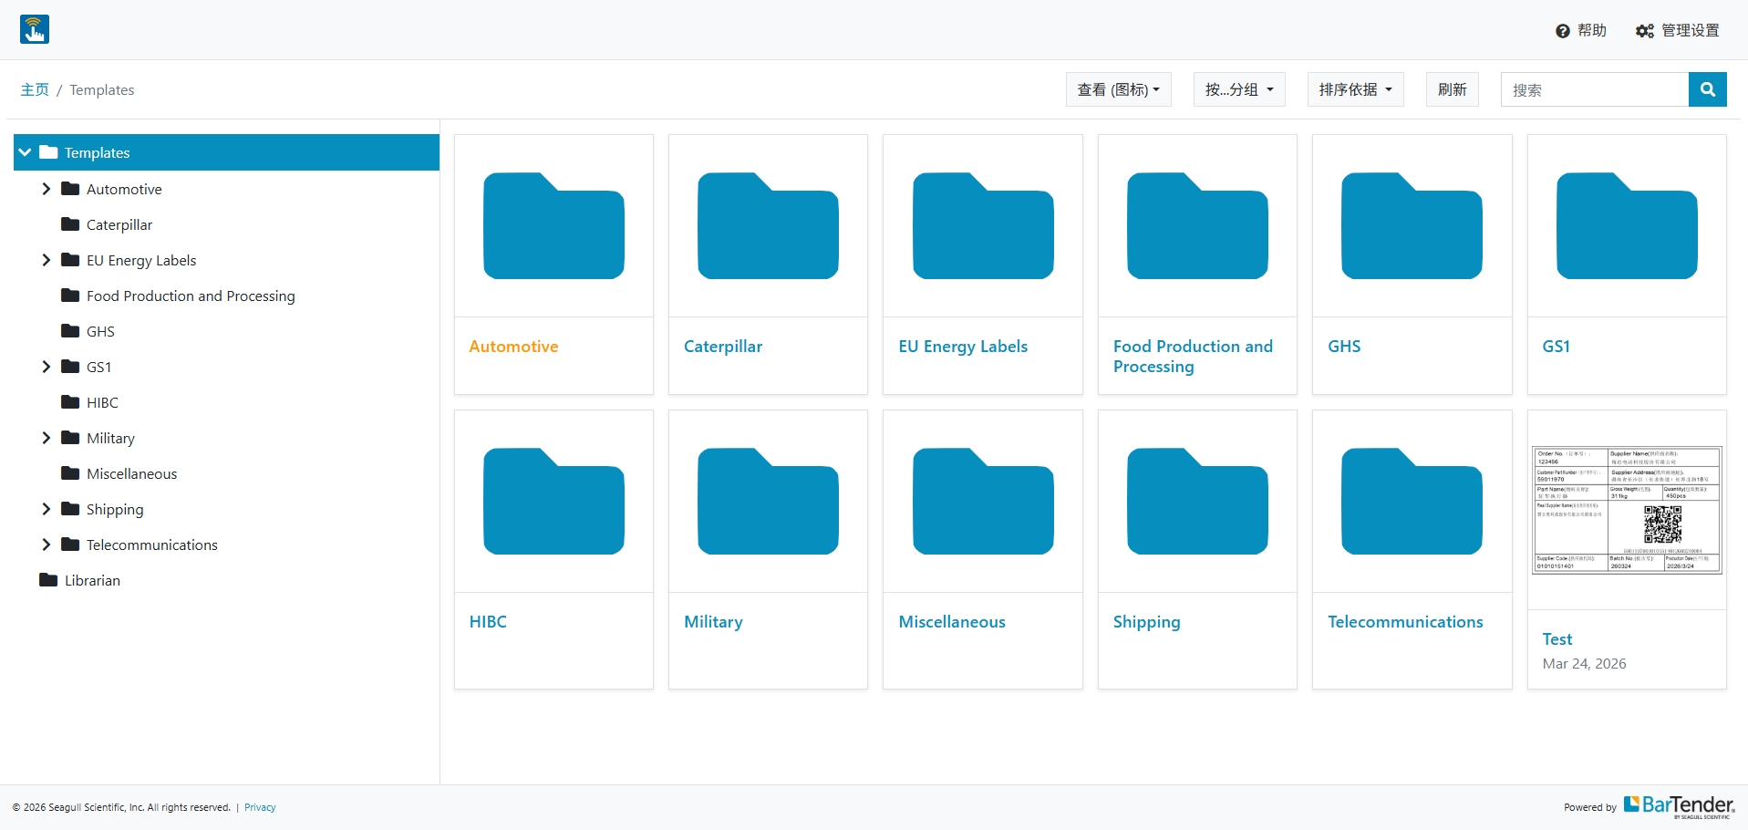Open the GHS folder tile icon
Viewport: 1748px width, 830px height.
point(1412,225)
